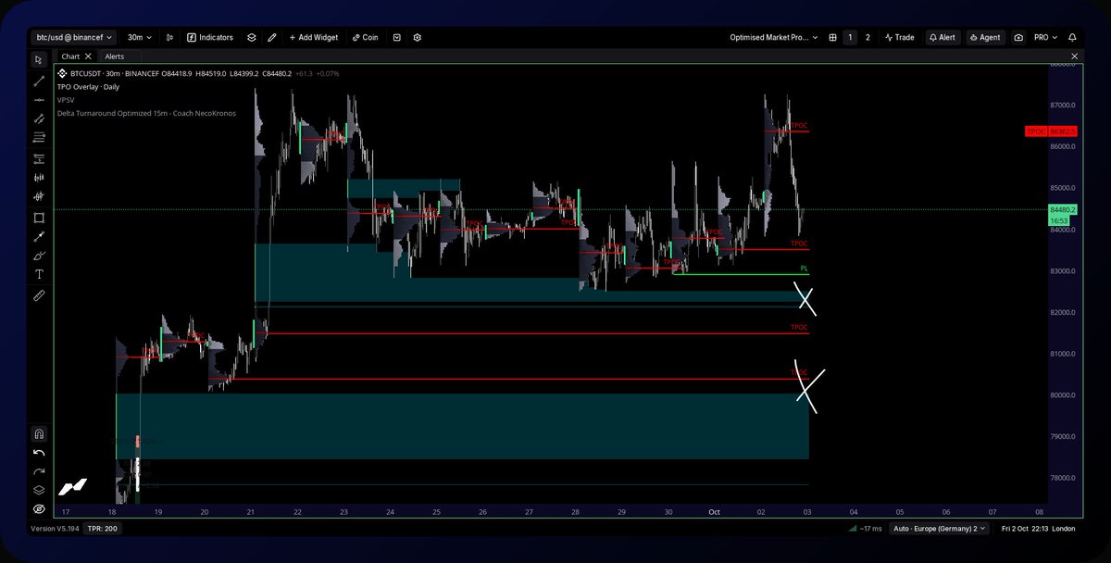Screen dimensions: 1111x563
Task: Select the cursor pointer tool
Action: click(39, 60)
